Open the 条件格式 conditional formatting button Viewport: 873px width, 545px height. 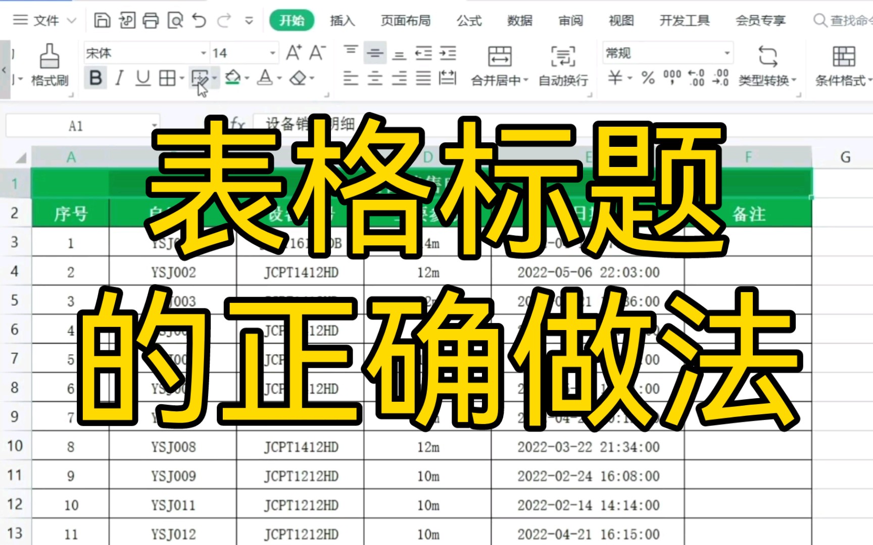843,66
